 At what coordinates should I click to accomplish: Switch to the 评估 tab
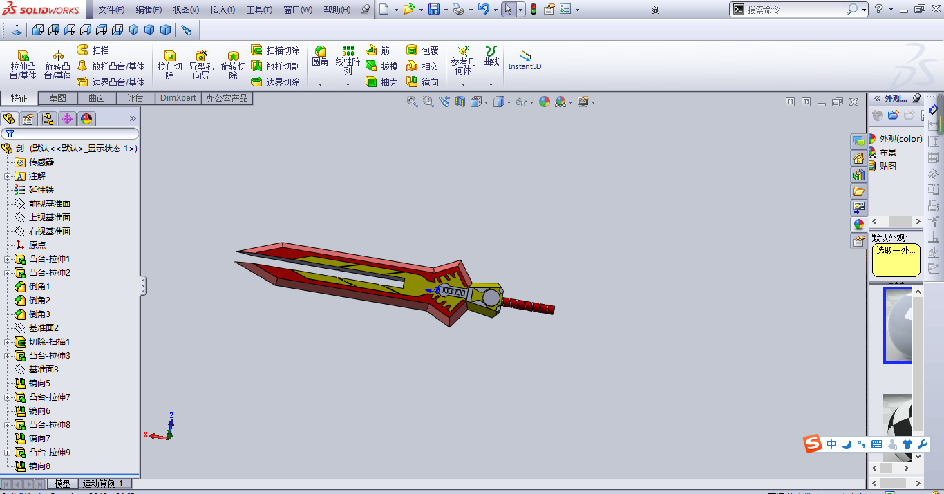coord(135,98)
